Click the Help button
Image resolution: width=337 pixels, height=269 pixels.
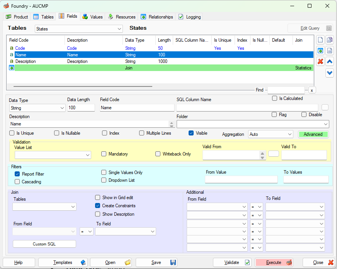(x=19, y=262)
